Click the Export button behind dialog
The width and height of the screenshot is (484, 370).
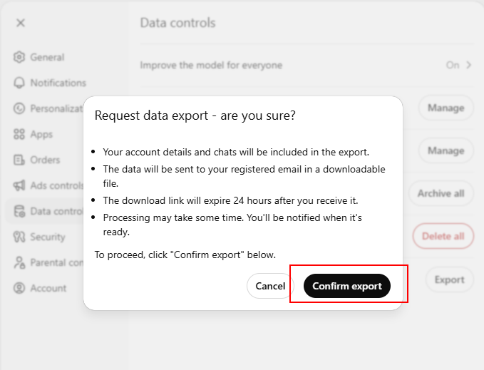click(x=449, y=279)
